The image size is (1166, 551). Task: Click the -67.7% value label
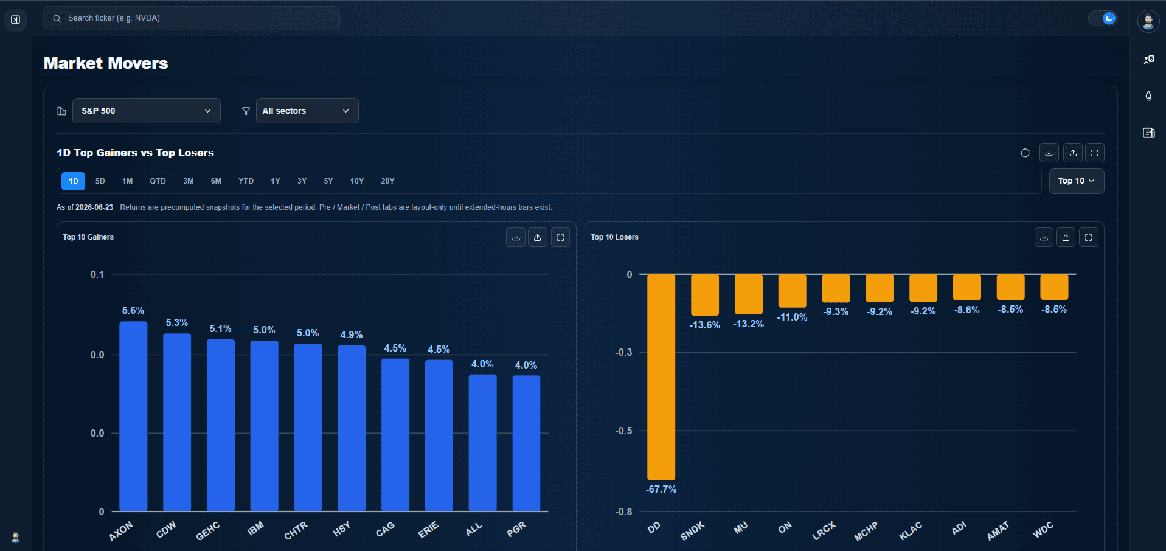tap(661, 489)
